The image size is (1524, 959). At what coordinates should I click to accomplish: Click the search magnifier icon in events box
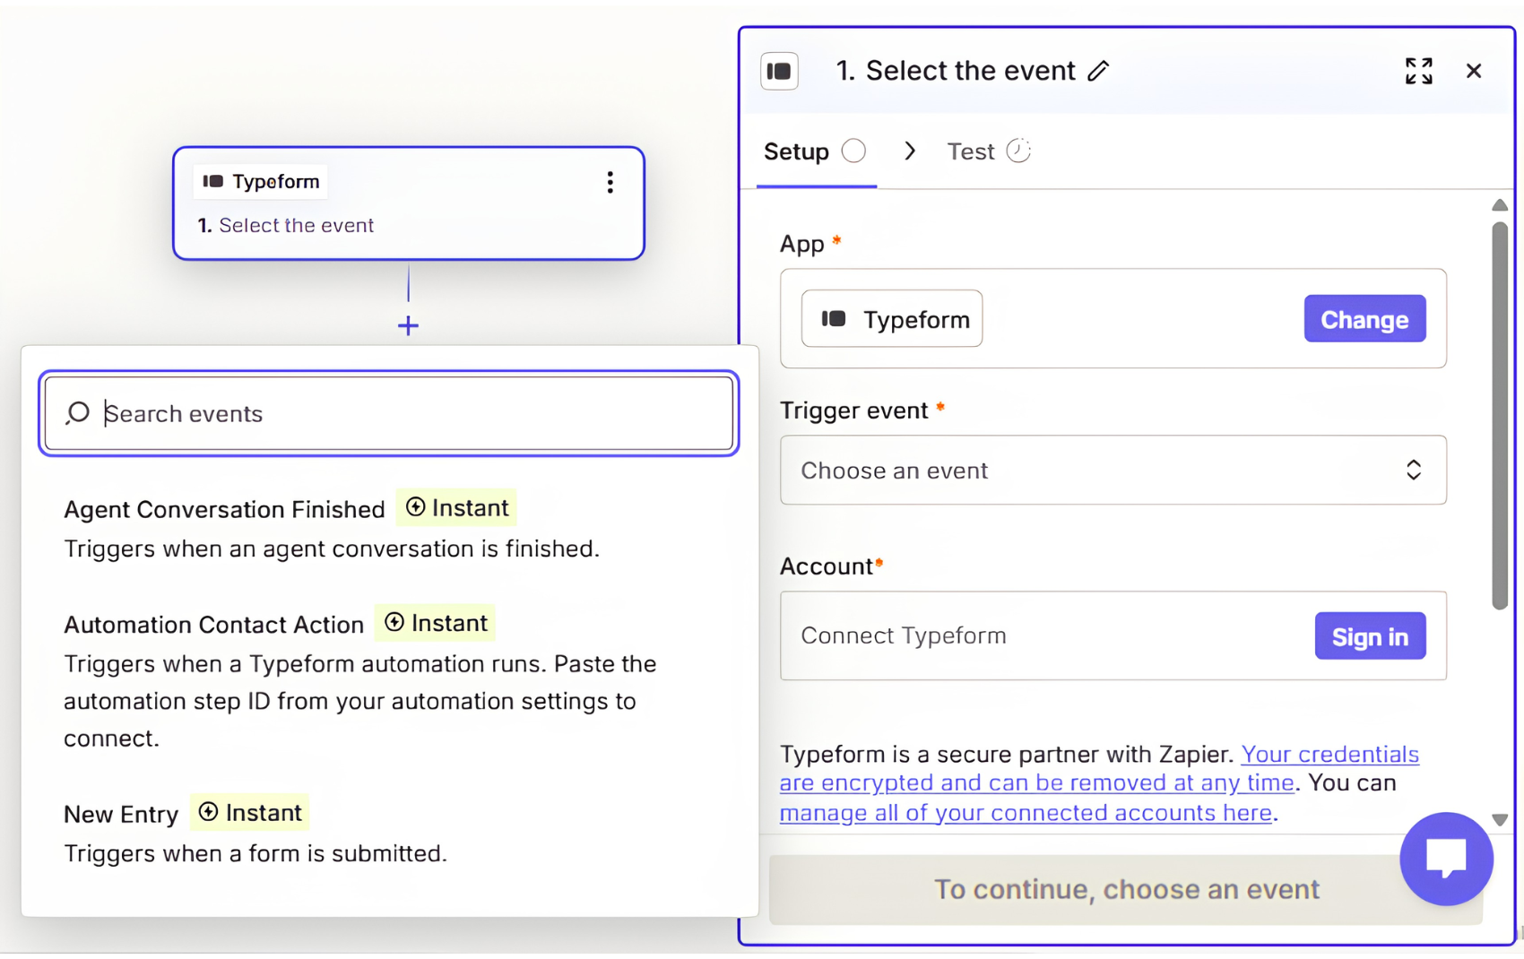click(78, 413)
